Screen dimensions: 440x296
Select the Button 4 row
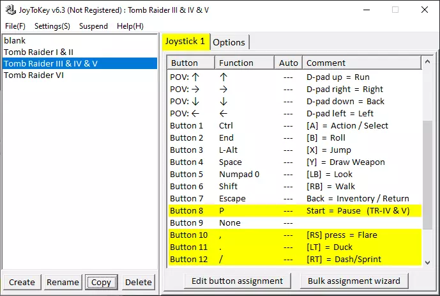294,162
